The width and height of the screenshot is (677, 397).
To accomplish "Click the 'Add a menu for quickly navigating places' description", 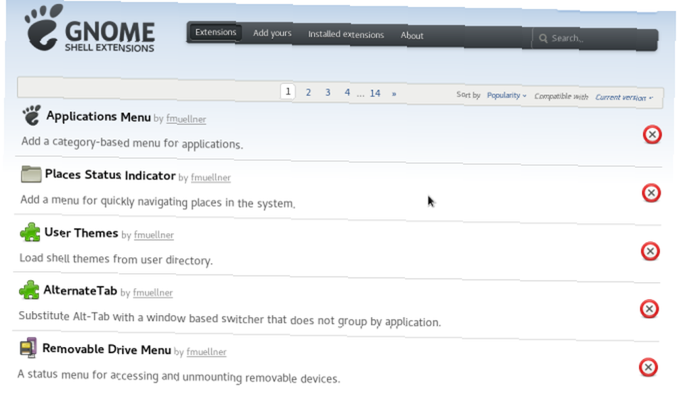I will (x=158, y=201).
